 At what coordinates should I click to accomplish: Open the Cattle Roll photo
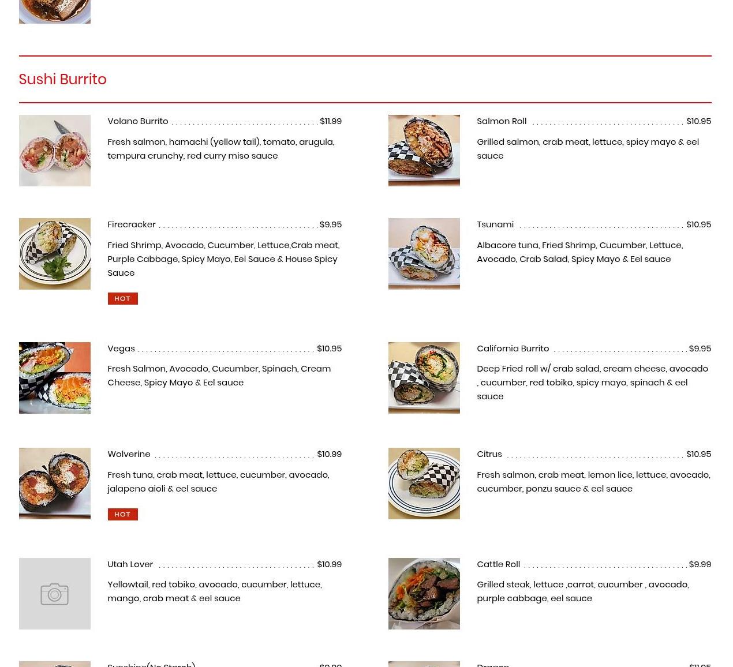(x=424, y=594)
